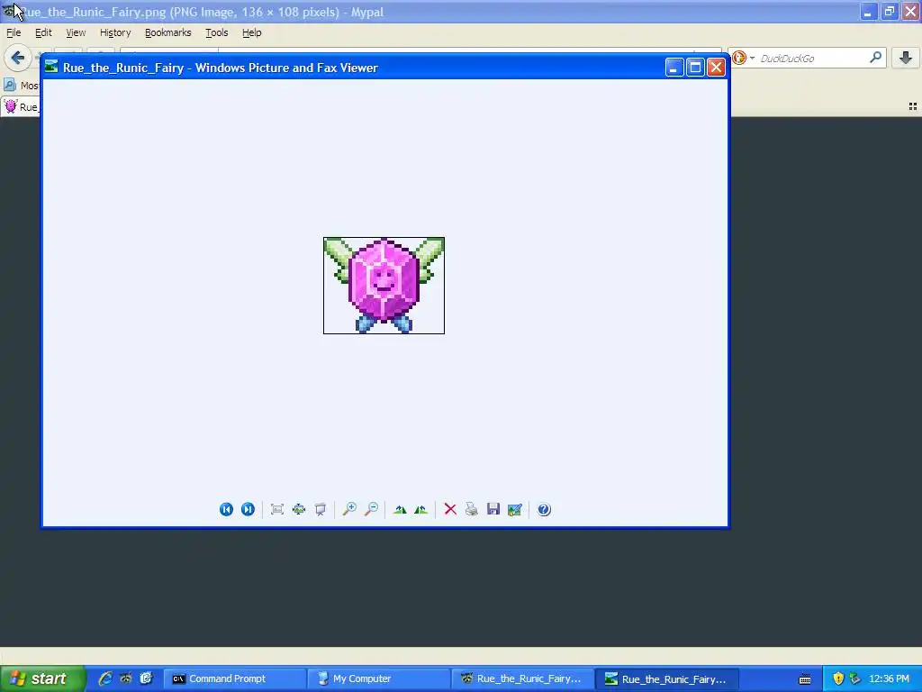Click the search magnifier in Mypal
This screenshot has width=922, height=692.
[x=875, y=58]
